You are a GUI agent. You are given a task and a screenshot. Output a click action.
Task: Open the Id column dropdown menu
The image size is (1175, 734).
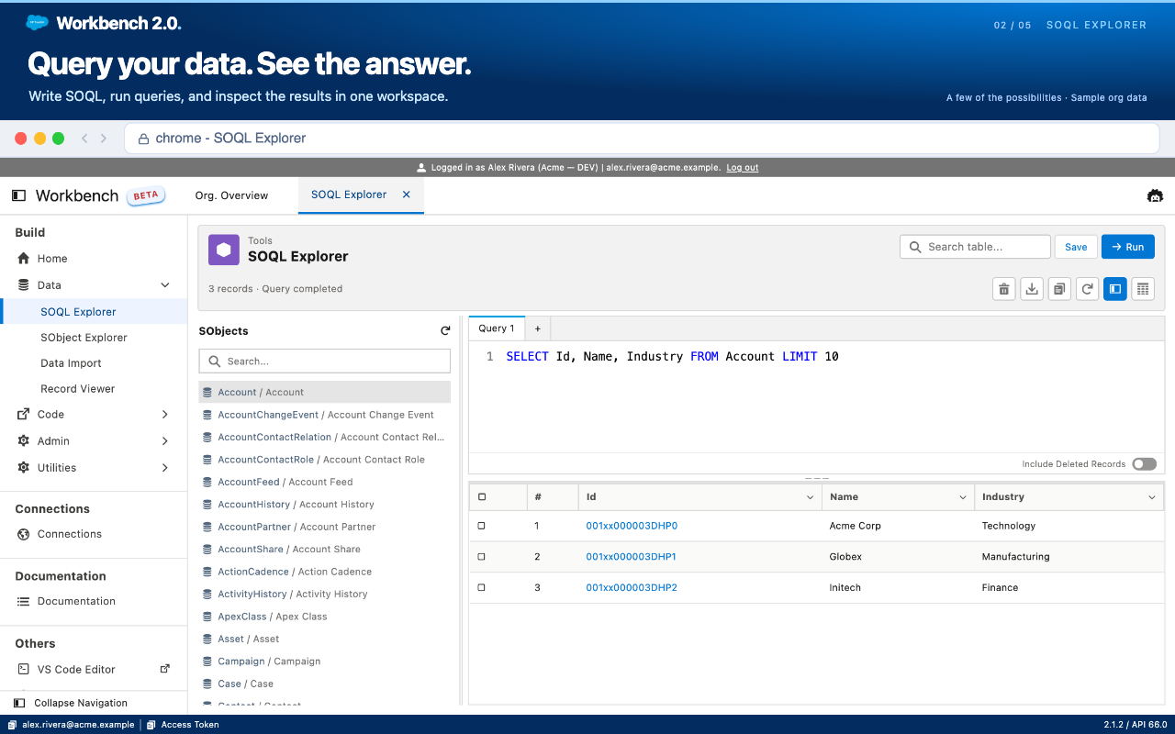tap(811, 497)
